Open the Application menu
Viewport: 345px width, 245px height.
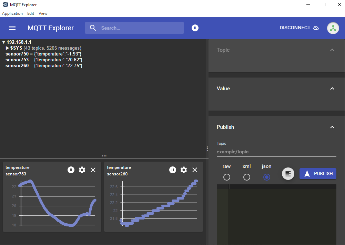pos(12,13)
